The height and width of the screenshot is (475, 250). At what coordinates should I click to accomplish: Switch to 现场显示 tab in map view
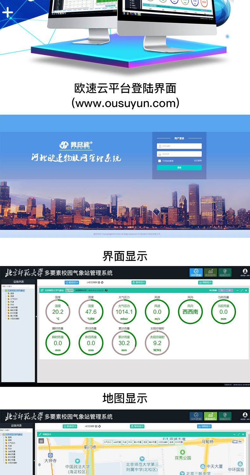click(x=137, y=426)
